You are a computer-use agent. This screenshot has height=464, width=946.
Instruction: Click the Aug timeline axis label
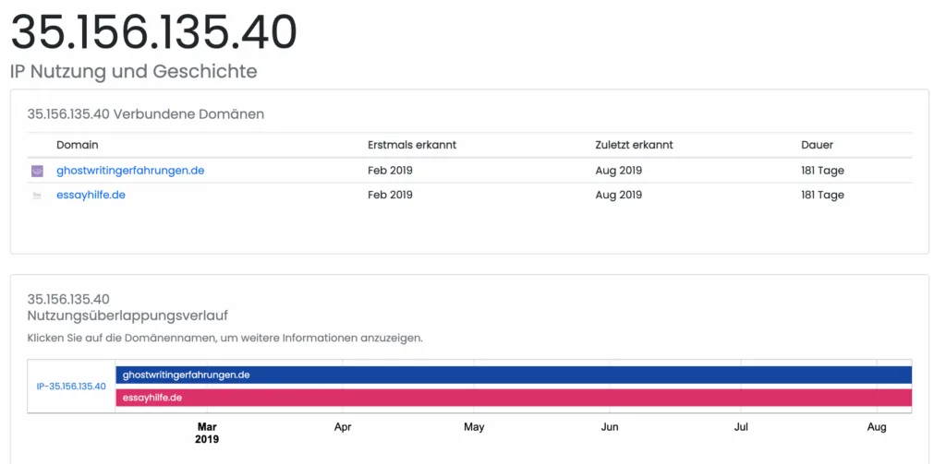[877, 427]
